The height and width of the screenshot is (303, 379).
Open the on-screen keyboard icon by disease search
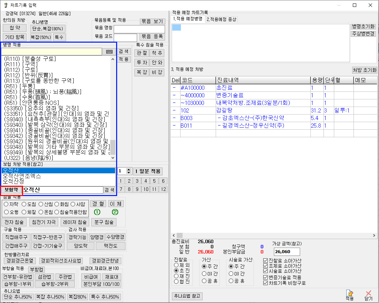109,52
